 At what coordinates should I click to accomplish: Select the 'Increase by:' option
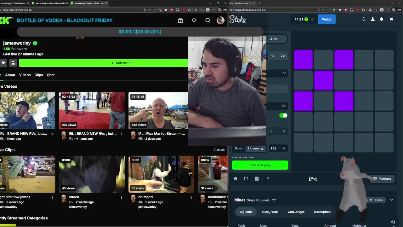click(x=256, y=148)
